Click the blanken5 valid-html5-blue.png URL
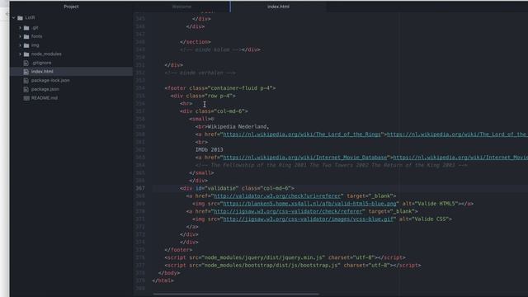This screenshot has width=528, height=297. [x=309, y=204]
